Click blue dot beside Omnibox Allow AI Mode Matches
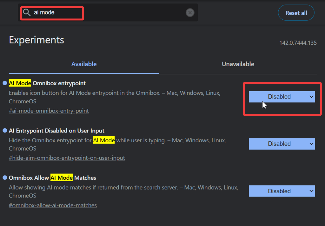Viewport: 325px width, 226px height. [5, 178]
